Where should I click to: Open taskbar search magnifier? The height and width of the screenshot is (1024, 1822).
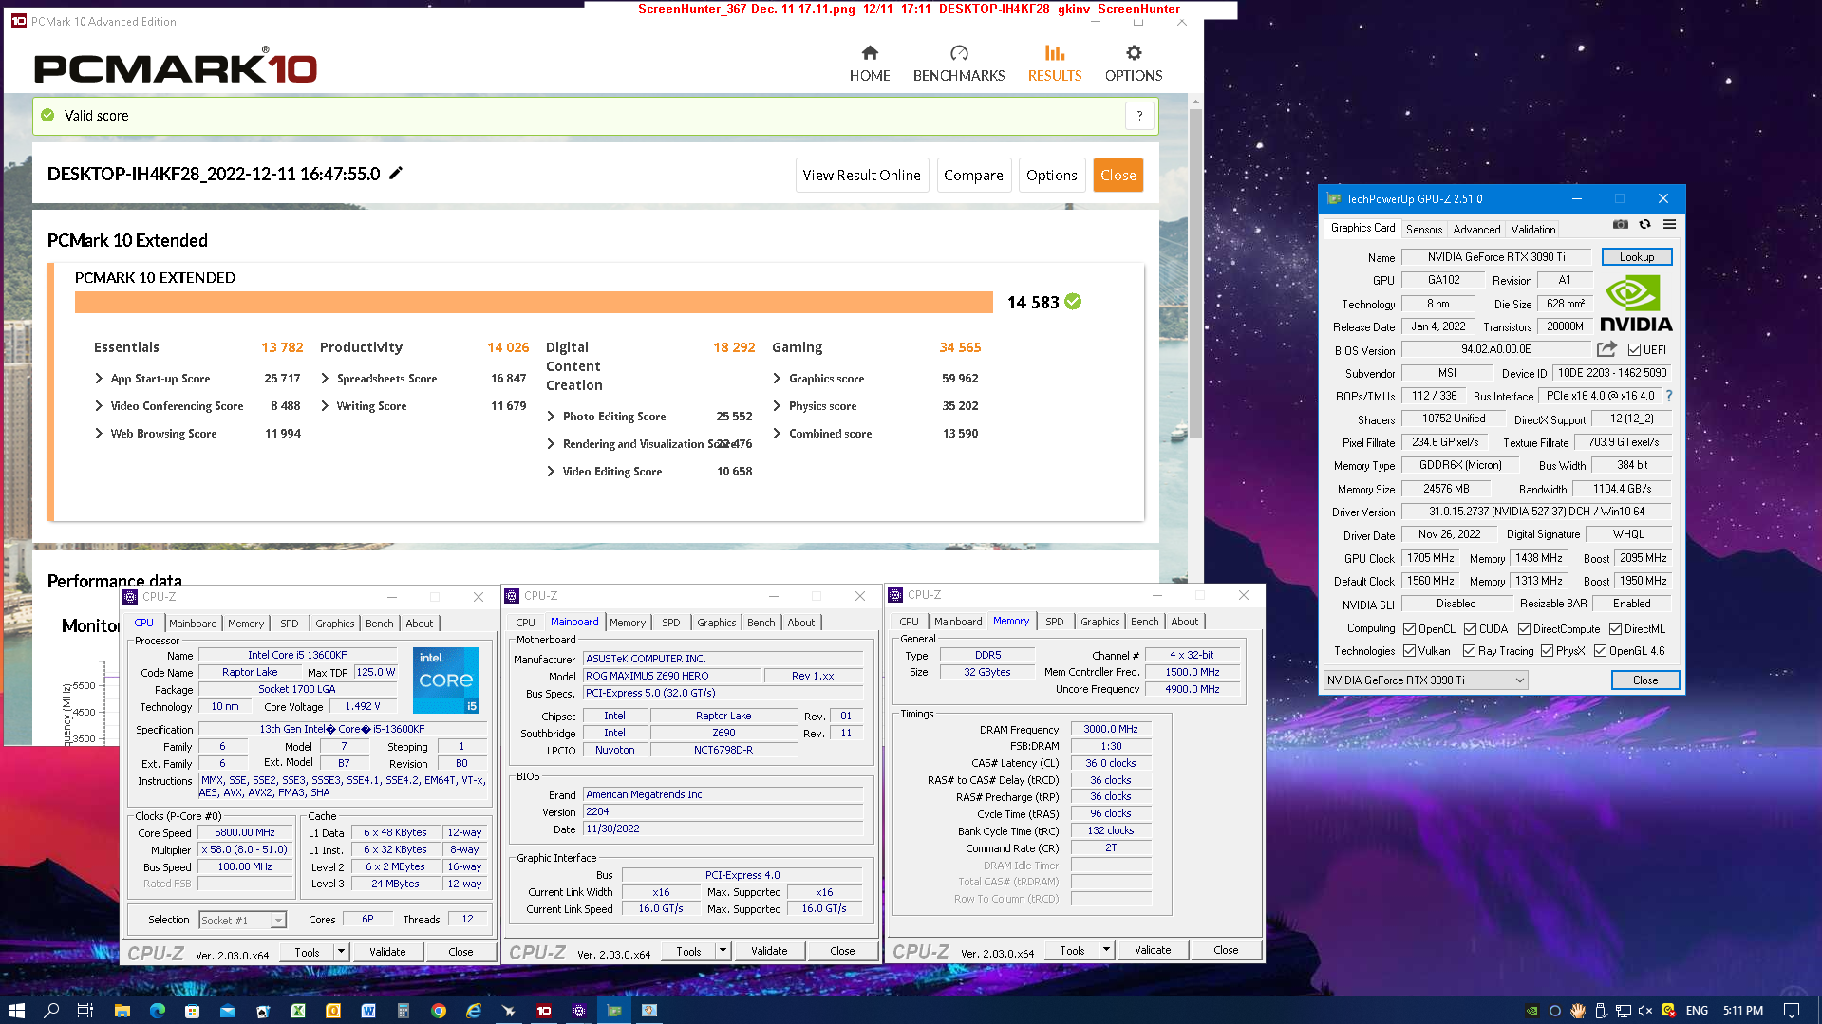51,1011
